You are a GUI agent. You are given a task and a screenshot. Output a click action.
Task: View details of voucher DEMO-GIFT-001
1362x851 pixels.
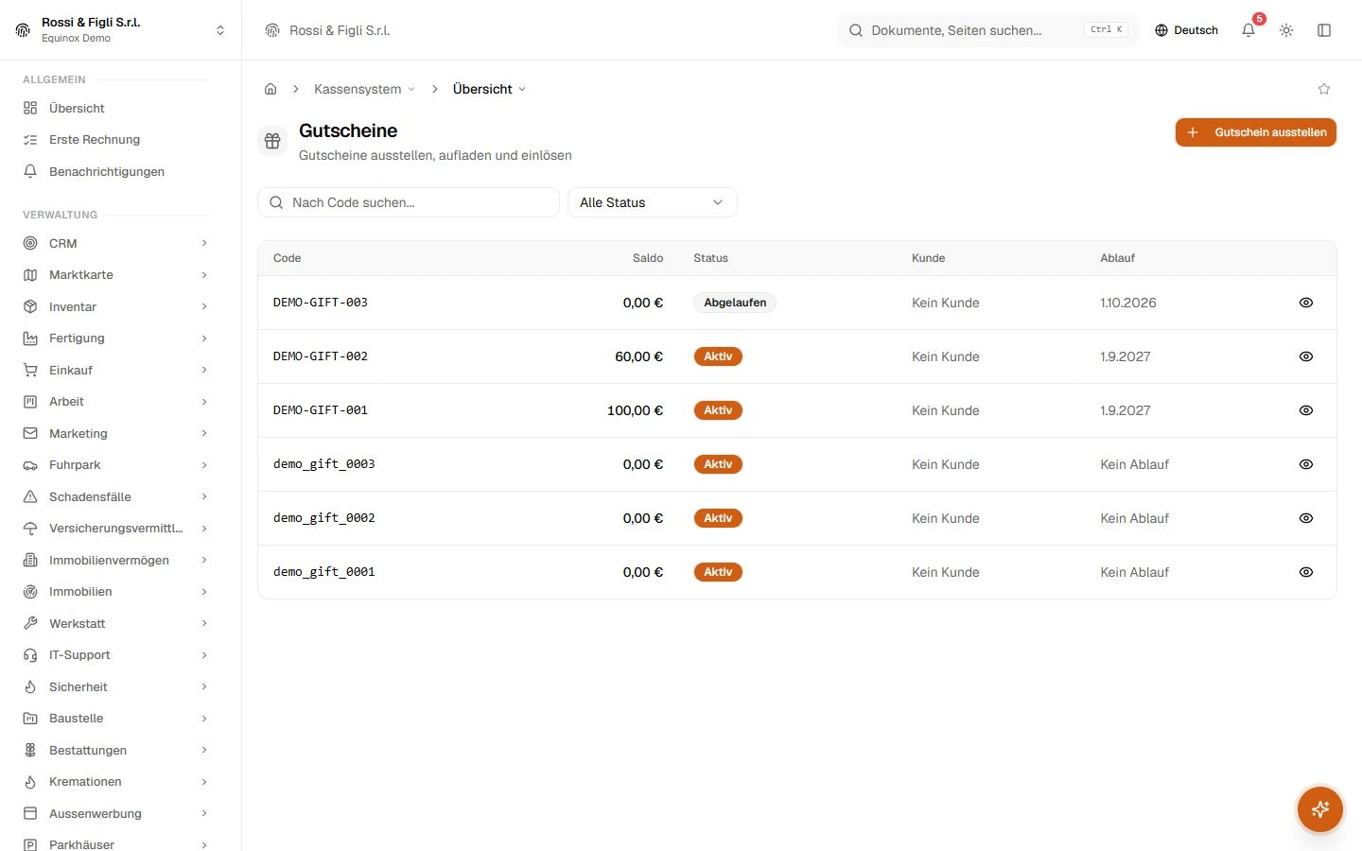pos(1306,410)
